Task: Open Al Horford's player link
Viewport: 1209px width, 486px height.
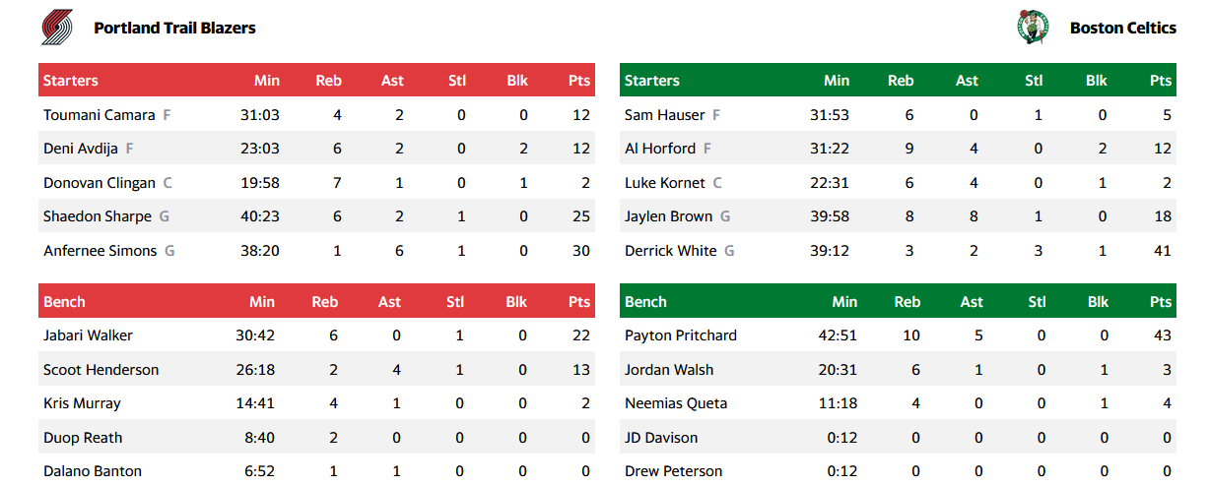Action: (x=659, y=149)
